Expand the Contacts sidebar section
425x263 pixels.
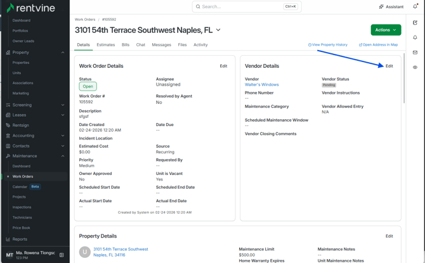coord(63,146)
